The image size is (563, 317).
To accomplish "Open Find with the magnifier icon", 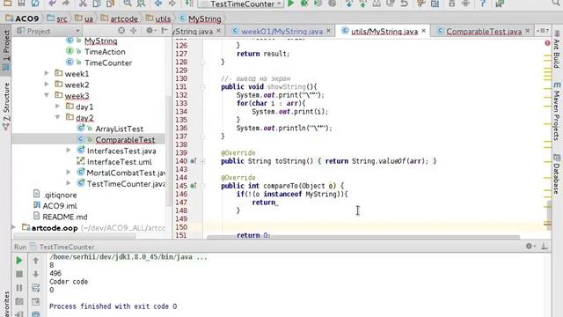I will 128,4.
